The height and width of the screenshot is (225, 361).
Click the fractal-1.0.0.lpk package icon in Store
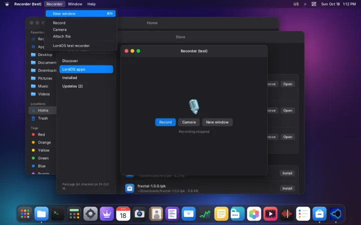tap(130, 188)
